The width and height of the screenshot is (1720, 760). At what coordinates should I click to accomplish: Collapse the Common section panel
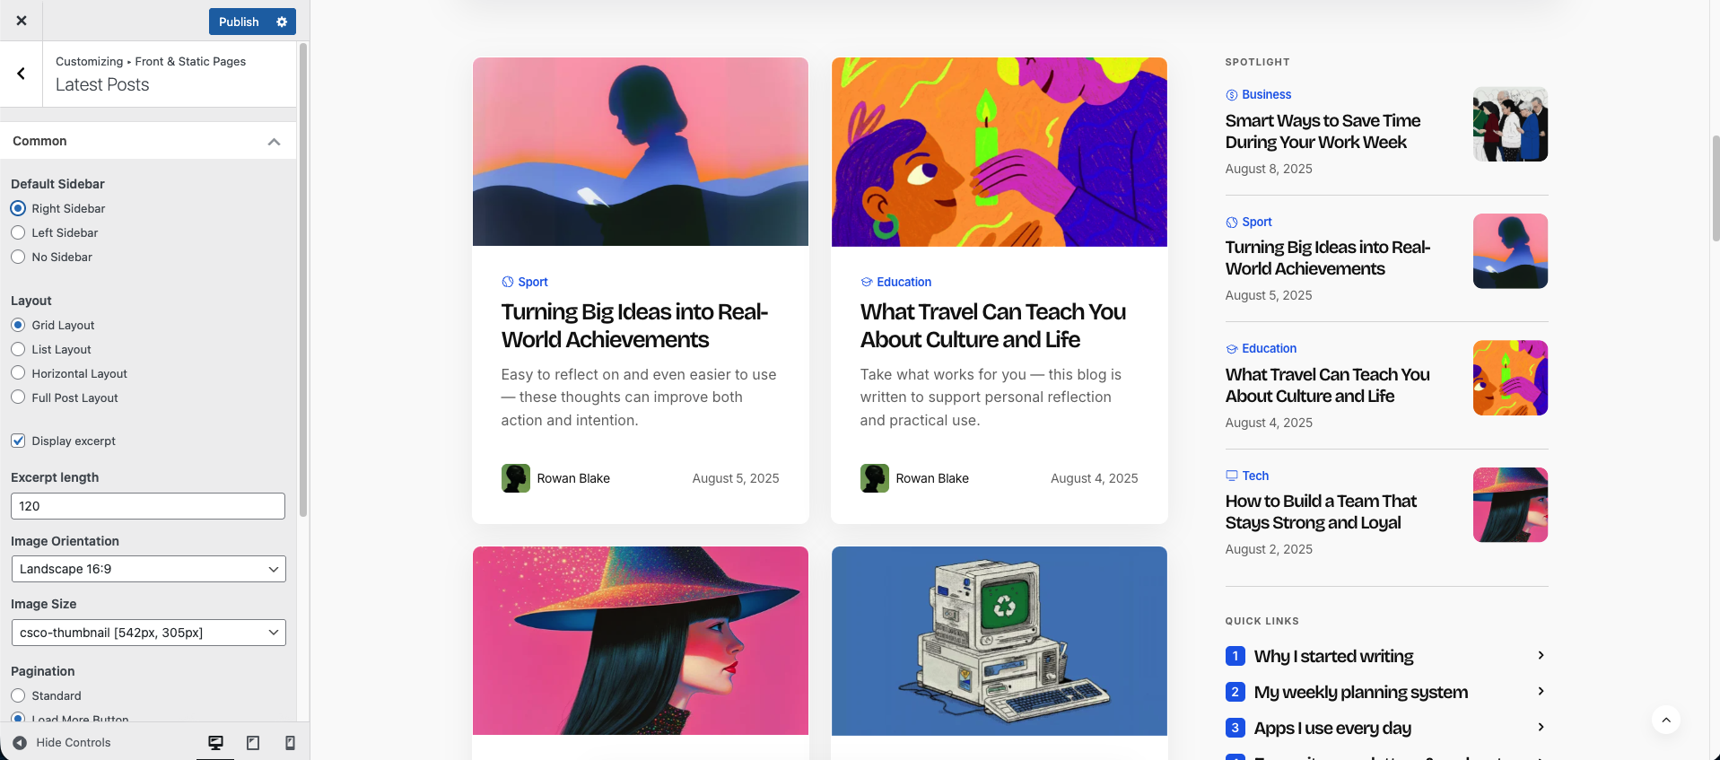(x=274, y=142)
